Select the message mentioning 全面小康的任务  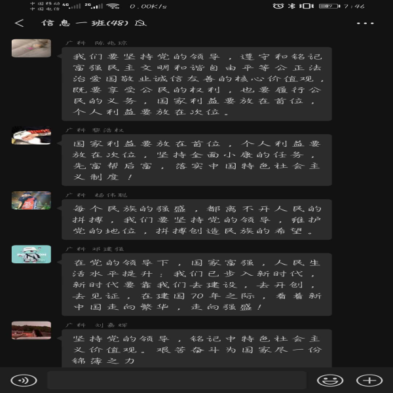[x=196, y=160]
